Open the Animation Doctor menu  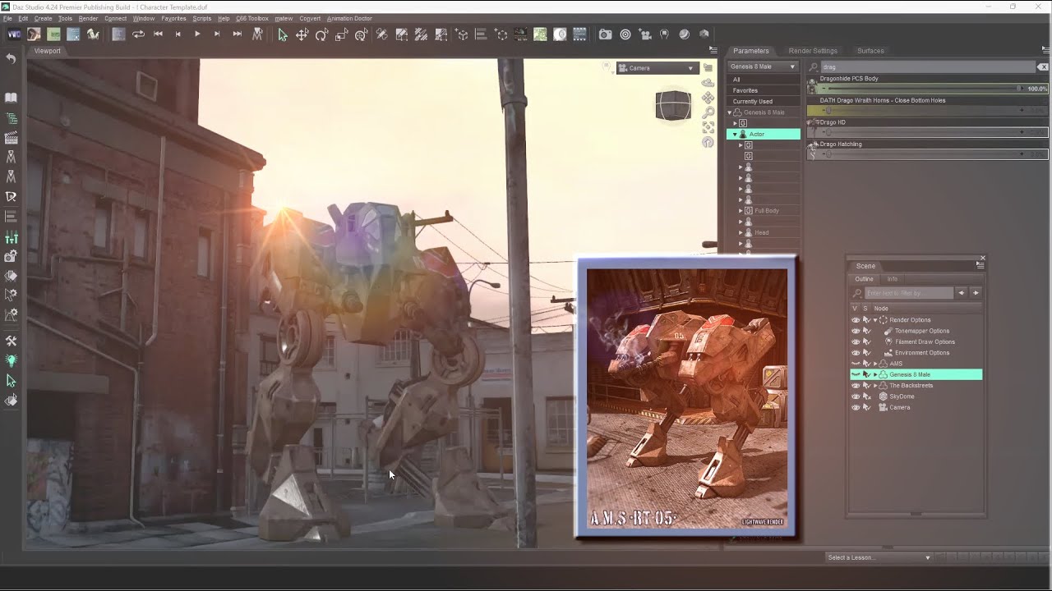pos(349,18)
